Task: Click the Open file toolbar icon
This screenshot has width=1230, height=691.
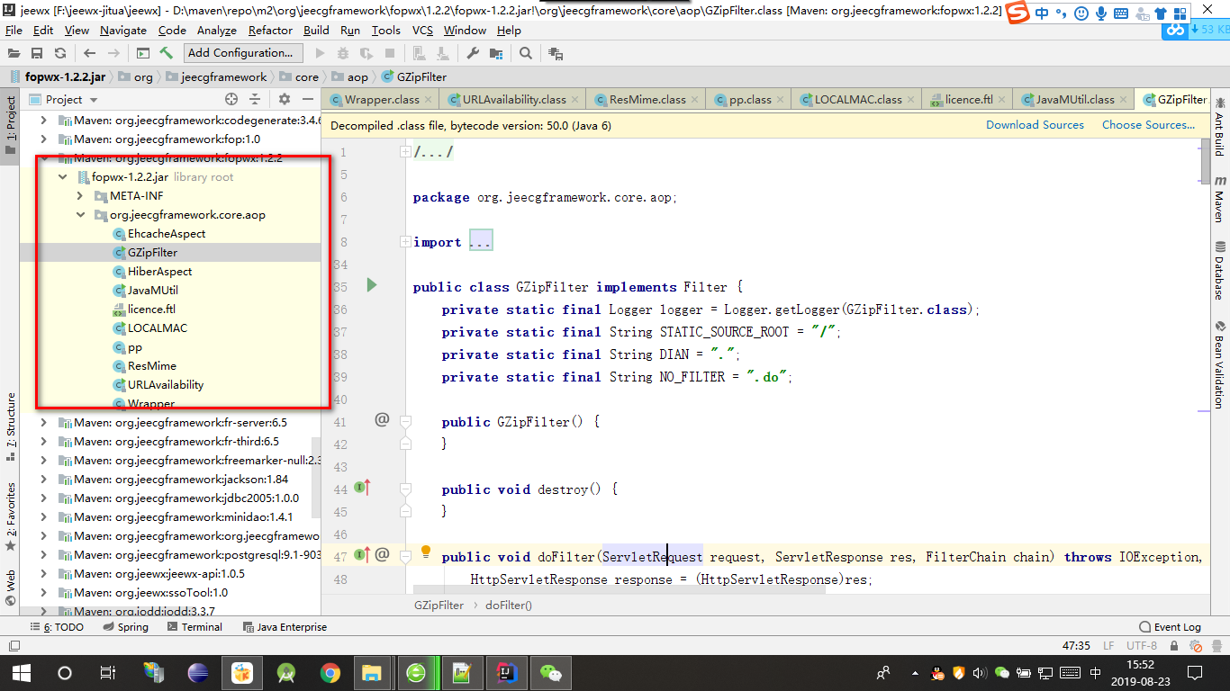Action: [x=14, y=53]
